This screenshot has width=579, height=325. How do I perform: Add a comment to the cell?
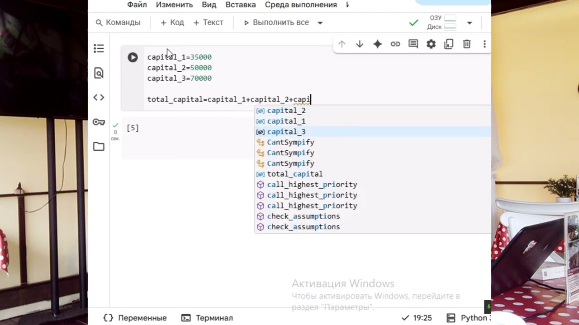(x=413, y=44)
